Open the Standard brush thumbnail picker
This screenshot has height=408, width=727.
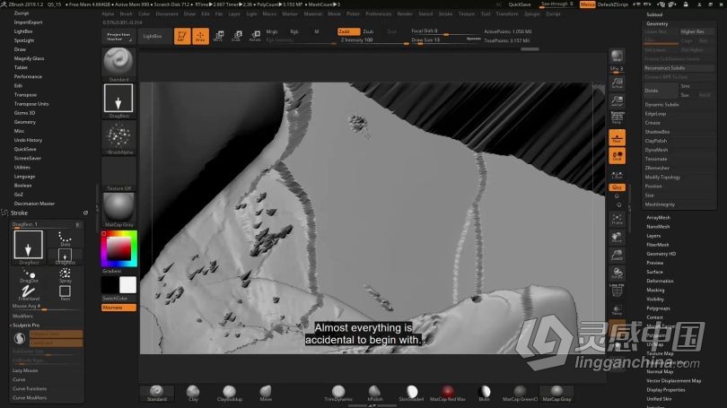118,64
